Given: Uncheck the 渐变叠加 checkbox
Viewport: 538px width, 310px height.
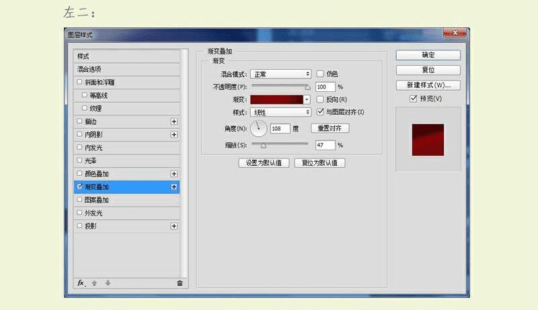Looking at the screenshot, I should point(79,187).
